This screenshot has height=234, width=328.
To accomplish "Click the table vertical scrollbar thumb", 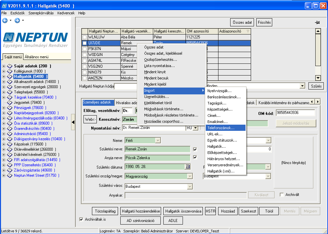I will [318, 50].
